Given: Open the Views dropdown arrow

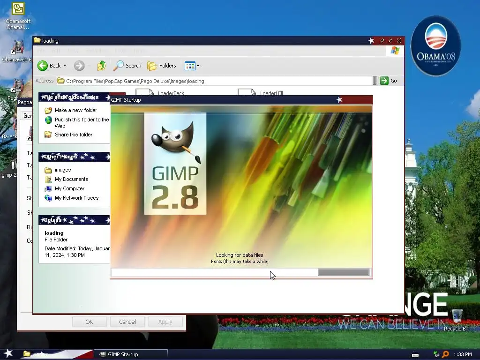Looking at the screenshot, I should pyautogui.click(x=198, y=66).
